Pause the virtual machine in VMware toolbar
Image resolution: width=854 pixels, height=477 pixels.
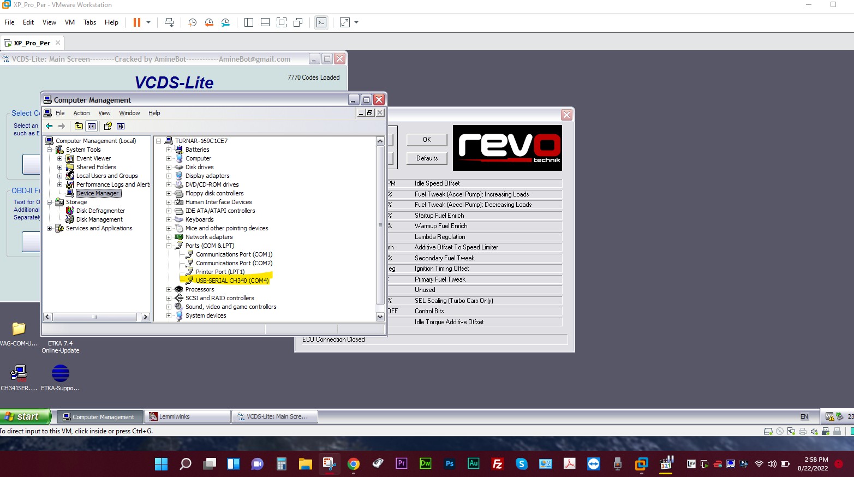pos(136,22)
